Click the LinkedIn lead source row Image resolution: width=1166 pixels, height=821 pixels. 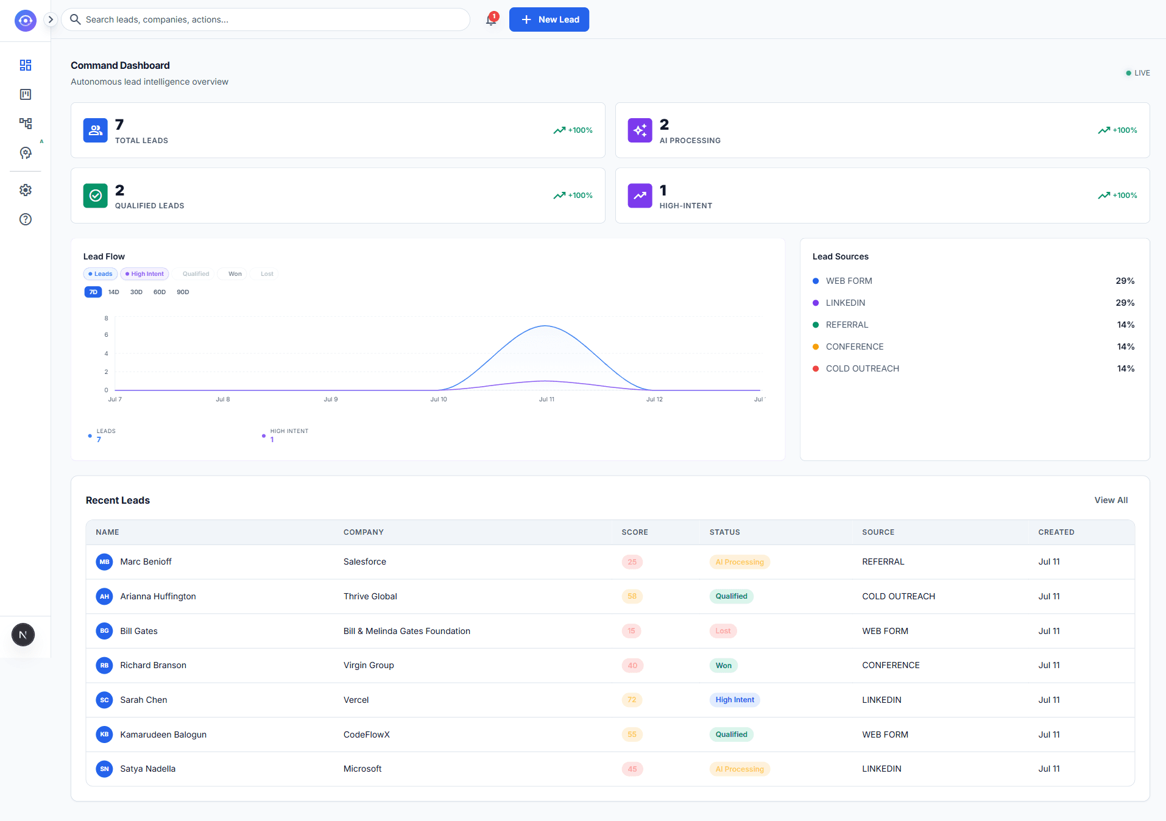click(973, 303)
